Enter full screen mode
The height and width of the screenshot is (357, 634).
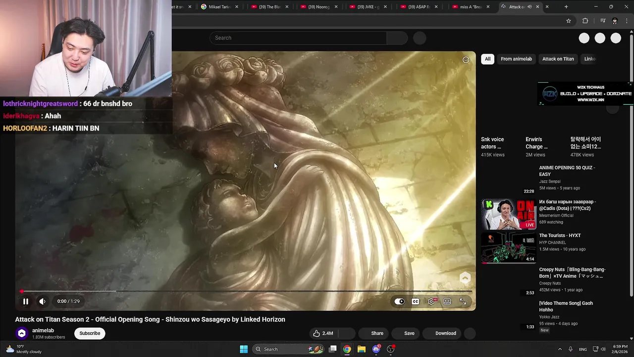[x=463, y=301]
